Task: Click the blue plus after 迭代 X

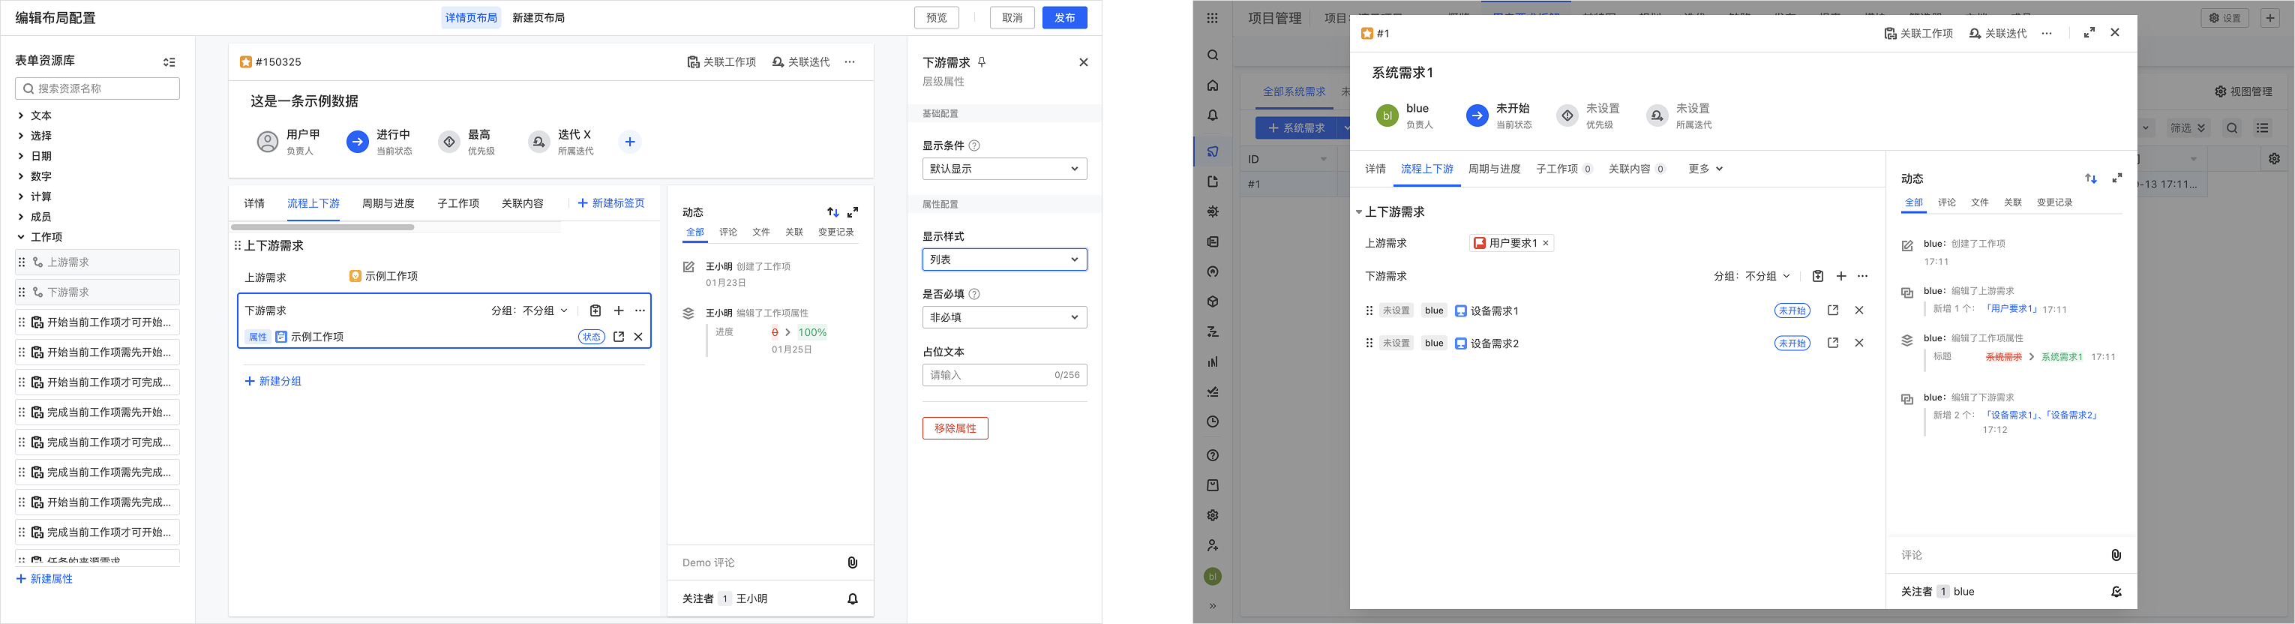Action: (630, 142)
